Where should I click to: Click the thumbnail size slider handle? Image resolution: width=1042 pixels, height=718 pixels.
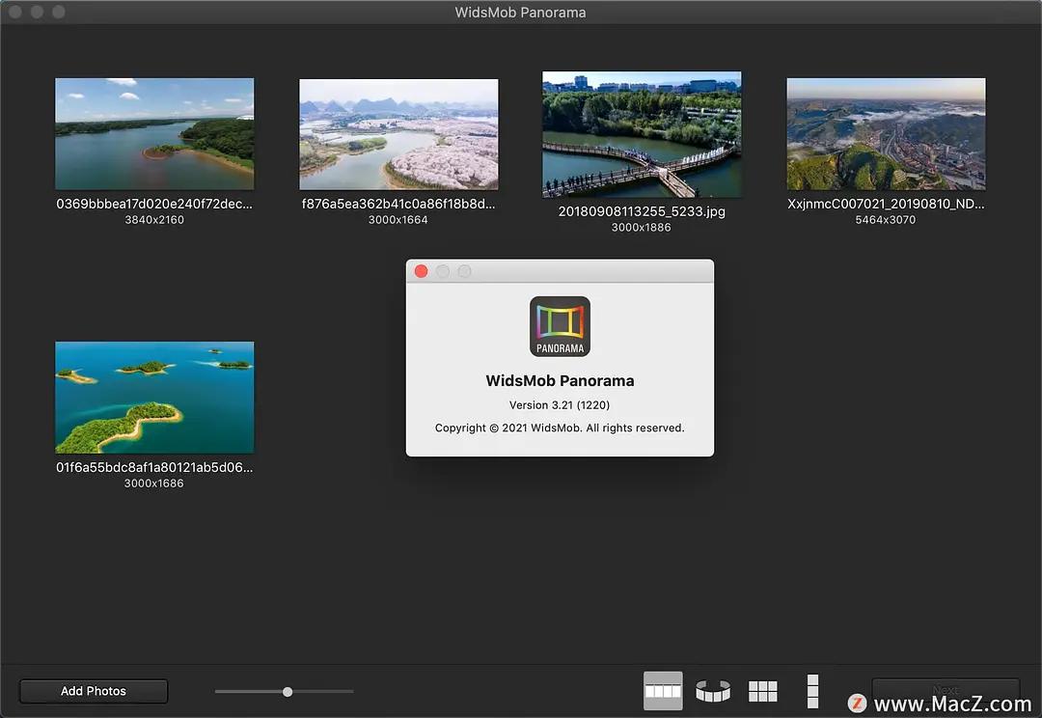288,691
